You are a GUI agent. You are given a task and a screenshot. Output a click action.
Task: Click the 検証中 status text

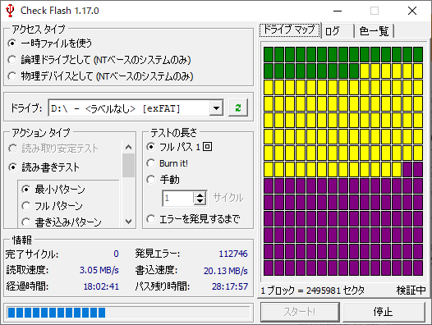(x=411, y=290)
